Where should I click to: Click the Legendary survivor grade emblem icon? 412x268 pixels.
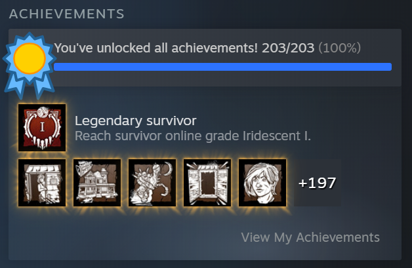pyautogui.click(x=42, y=128)
